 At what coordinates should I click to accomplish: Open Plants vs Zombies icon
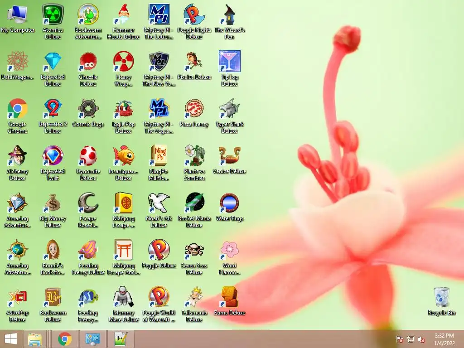click(194, 156)
